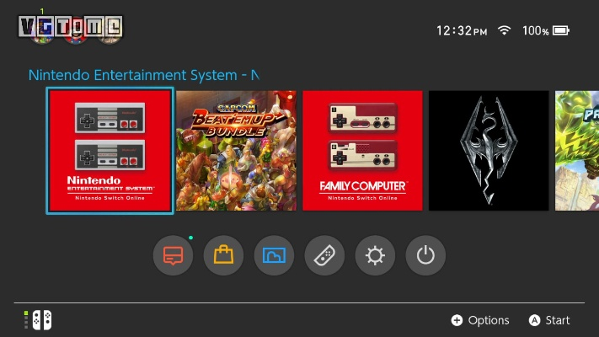Open System Settings gear icon
The image size is (599, 337).
pyautogui.click(x=375, y=255)
